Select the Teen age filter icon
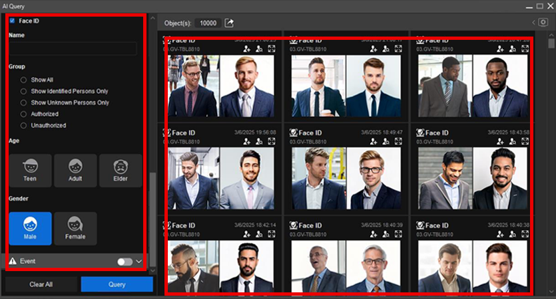Viewport: 556px width, 299px height. click(30, 170)
